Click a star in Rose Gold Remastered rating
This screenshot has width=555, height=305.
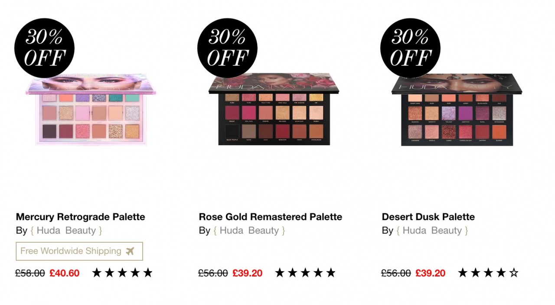305,273
